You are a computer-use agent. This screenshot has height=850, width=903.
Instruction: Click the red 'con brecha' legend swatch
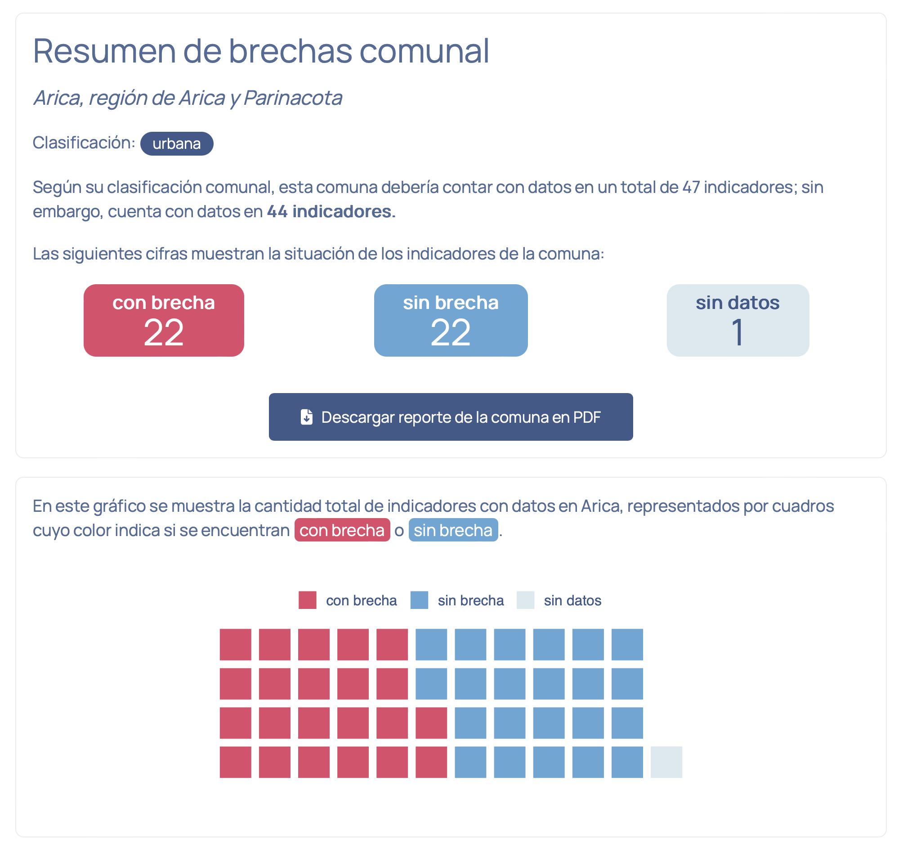308,599
